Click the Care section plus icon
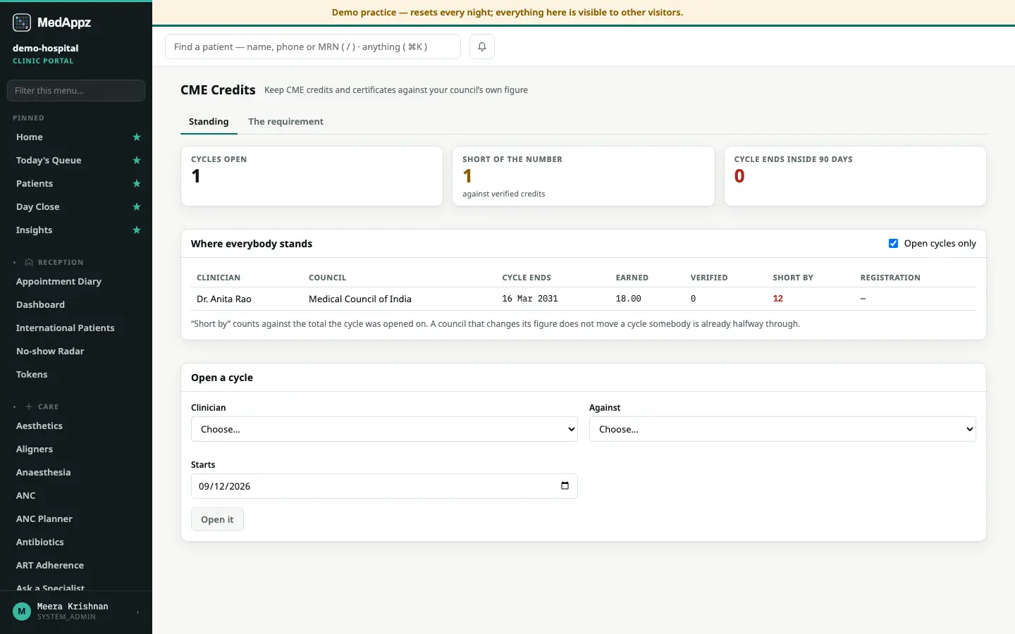This screenshot has width=1015, height=634. (29, 406)
